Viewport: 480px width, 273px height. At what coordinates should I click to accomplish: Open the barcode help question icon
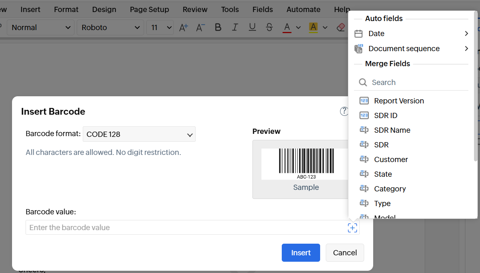coord(344,111)
